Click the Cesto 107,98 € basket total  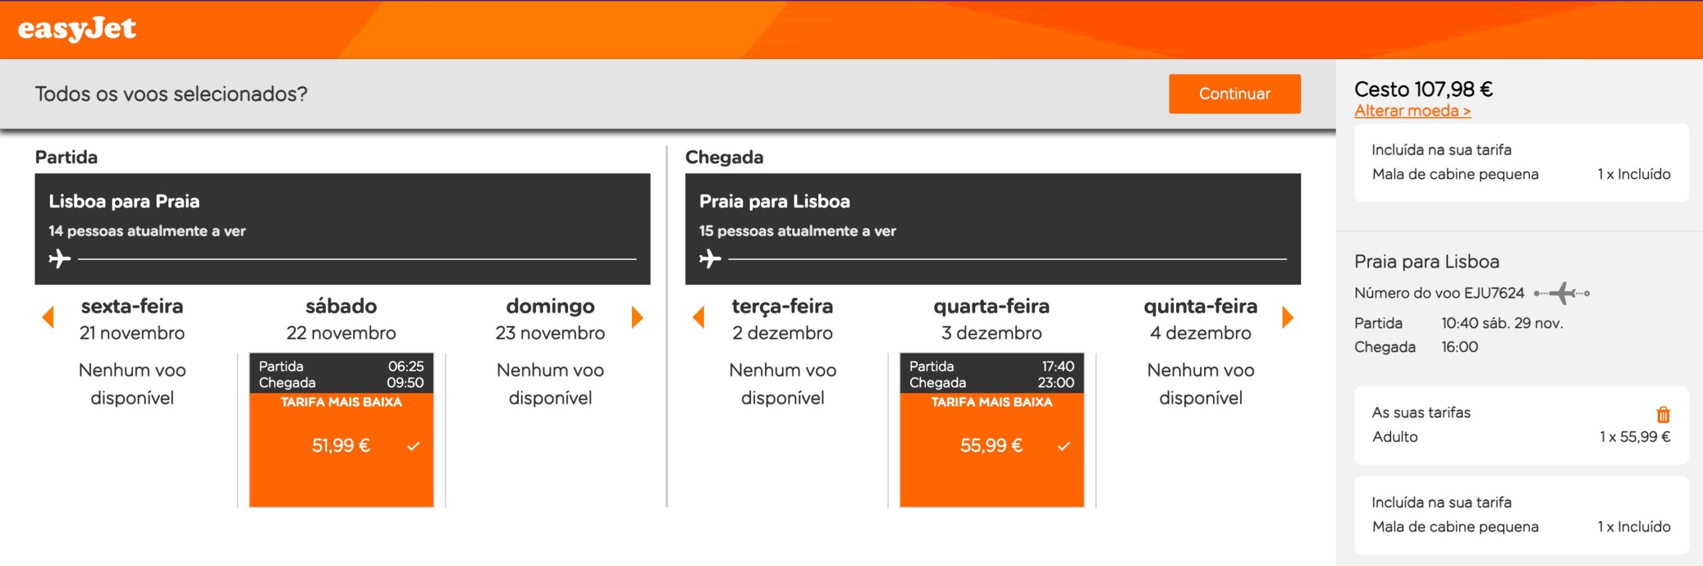(x=1424, y=89)
